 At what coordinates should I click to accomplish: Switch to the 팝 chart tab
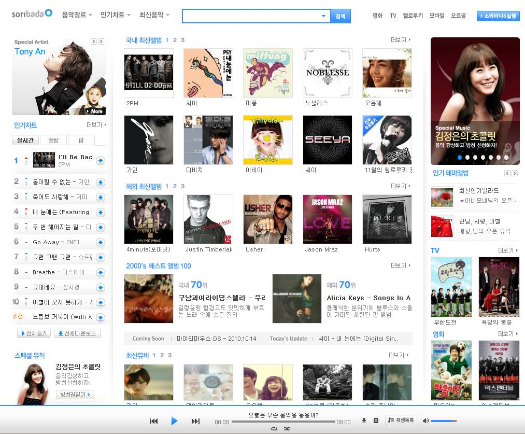(x=81, y=141)
